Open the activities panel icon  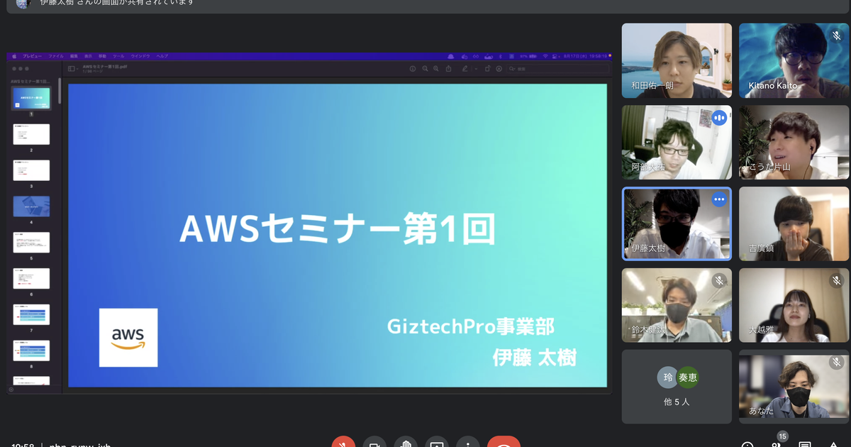pyautogui.click(x=834, y=444)
